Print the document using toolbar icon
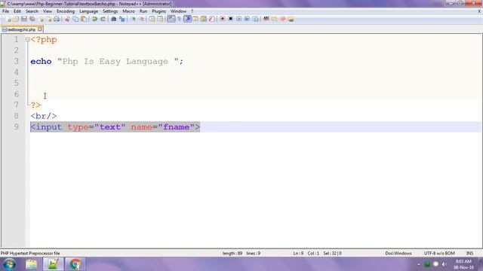Screen dimensions: 483x271 pyautogui.click(x=57, y=19)
